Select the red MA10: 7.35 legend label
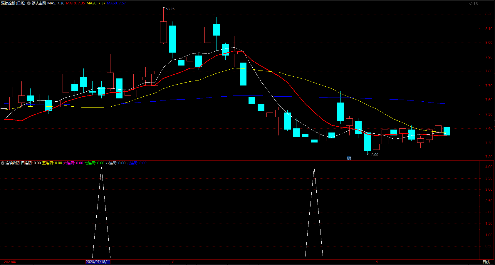Viewport: 495px width, 265px height. (75, 3)
